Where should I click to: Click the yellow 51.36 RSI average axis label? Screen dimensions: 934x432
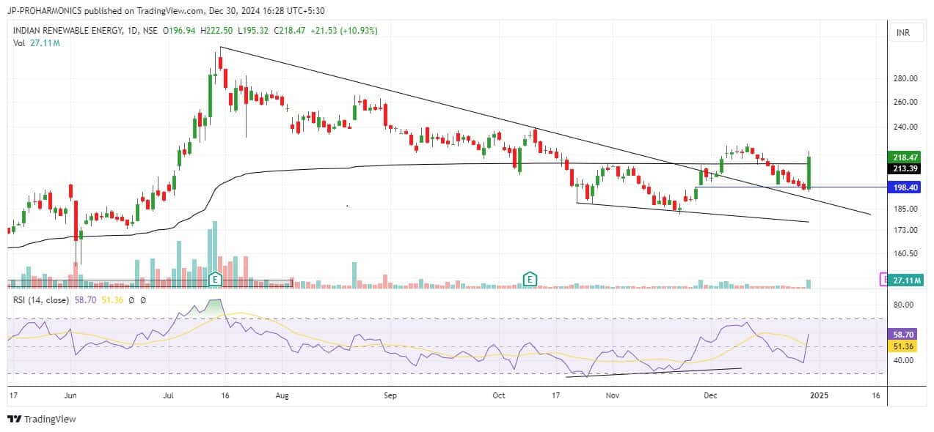click(902, 346)
